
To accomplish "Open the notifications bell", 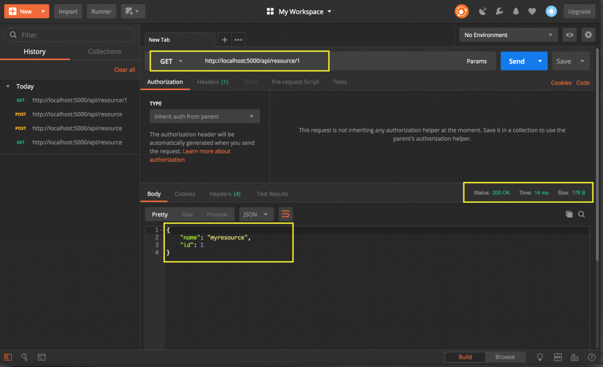I will pos(516,11).
